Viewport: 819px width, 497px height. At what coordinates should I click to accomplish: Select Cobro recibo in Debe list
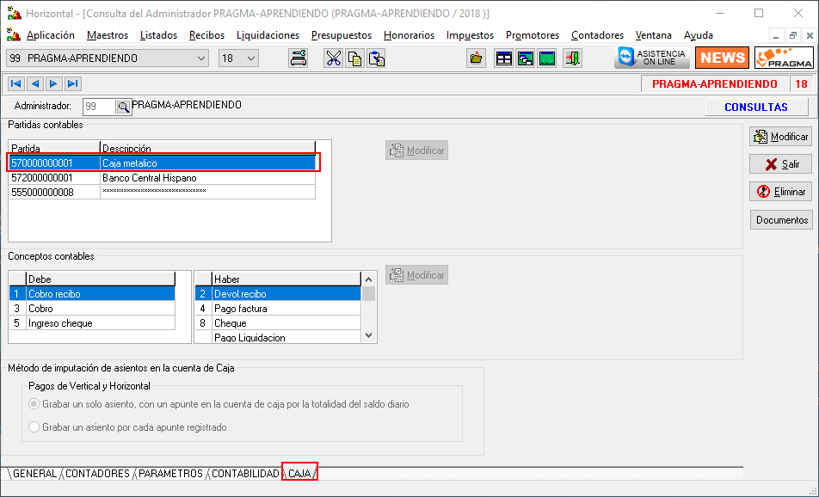[x=92, y=294]
